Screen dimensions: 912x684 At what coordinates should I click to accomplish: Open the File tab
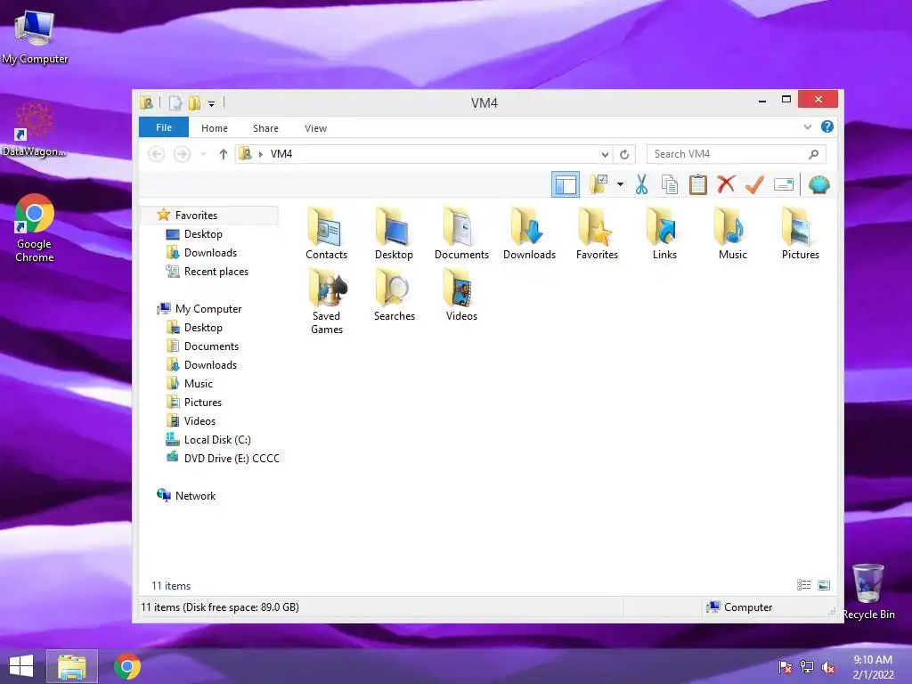[x=164, y=127]
